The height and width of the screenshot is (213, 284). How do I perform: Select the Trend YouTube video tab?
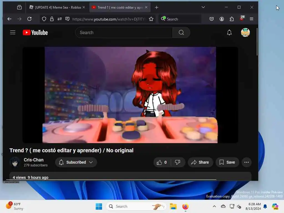point(120,7)
